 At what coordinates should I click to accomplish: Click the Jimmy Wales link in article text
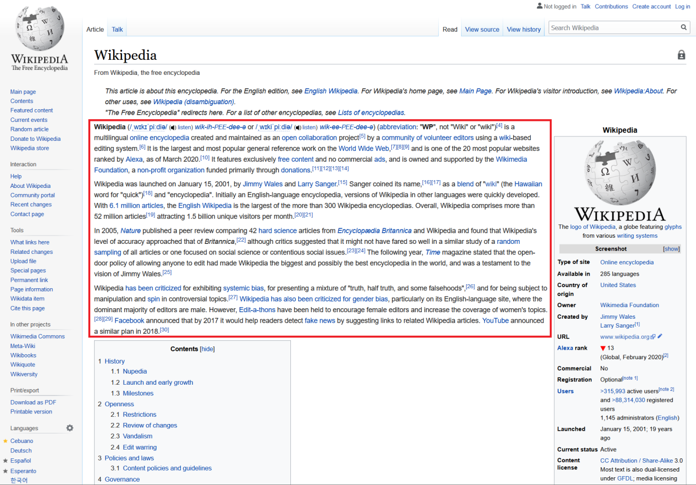pos(262,184)
